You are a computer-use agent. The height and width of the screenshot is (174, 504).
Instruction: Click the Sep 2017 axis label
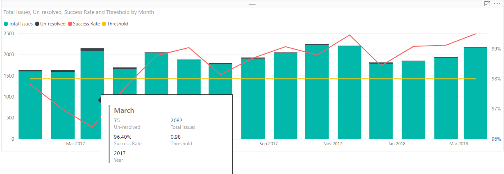268,144
